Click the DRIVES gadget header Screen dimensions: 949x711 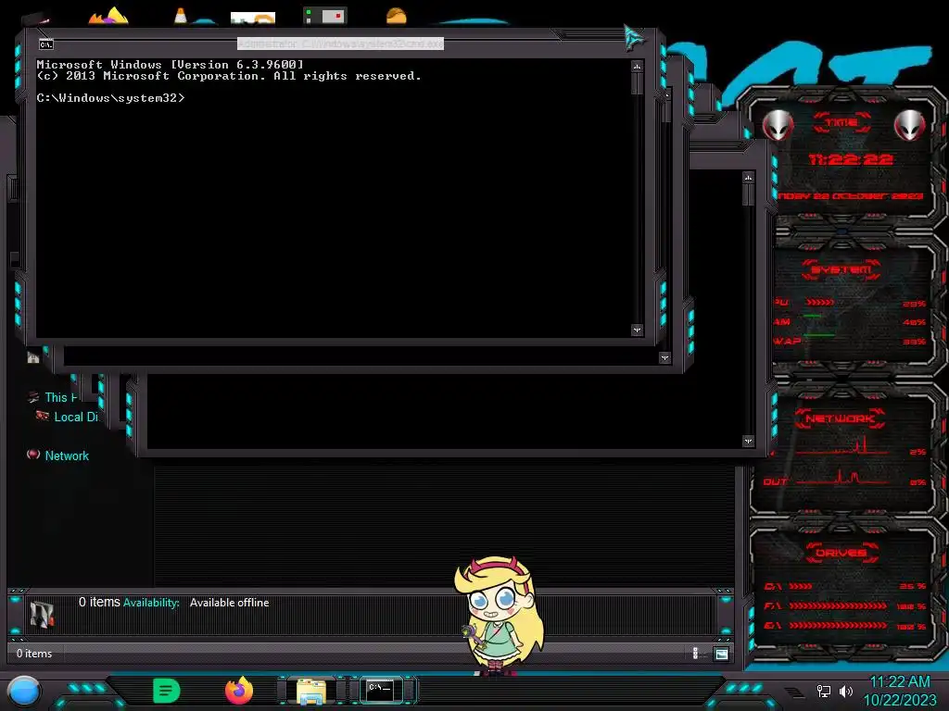click(x=841, y=553)
